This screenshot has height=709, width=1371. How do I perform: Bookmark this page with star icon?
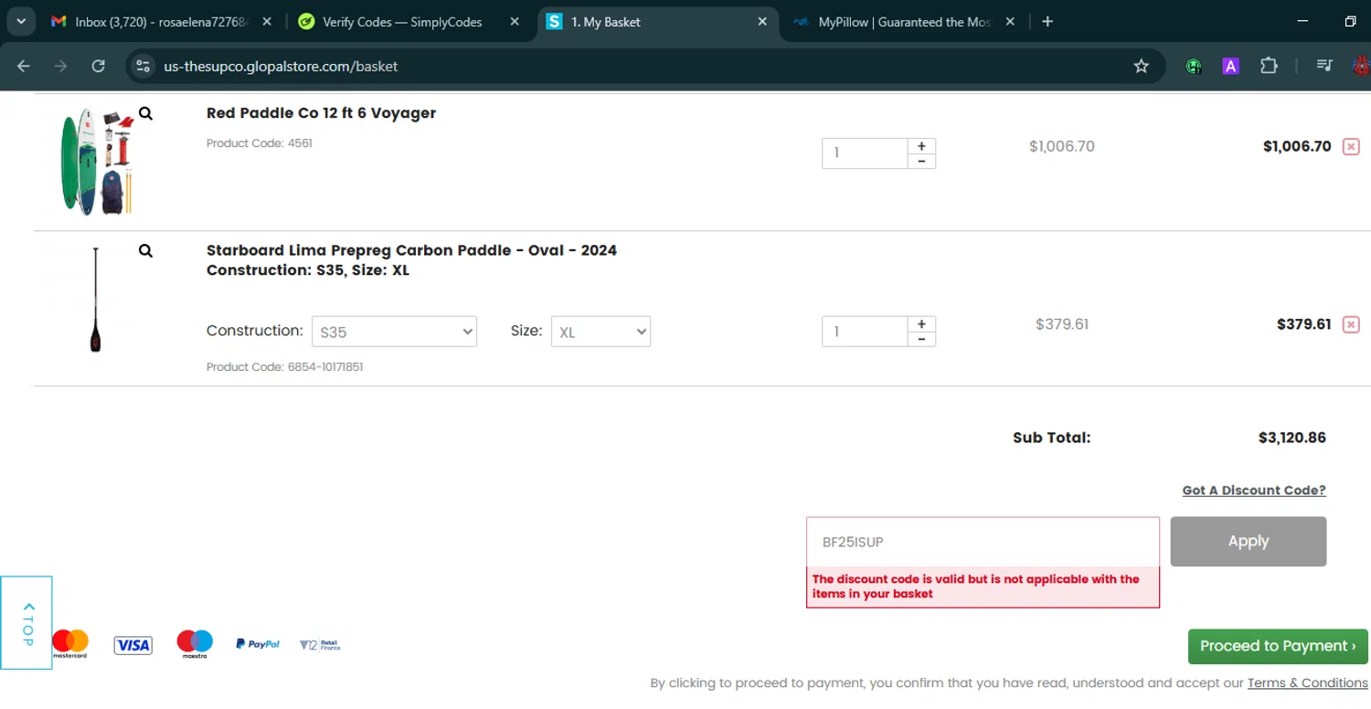(1141, 66)
